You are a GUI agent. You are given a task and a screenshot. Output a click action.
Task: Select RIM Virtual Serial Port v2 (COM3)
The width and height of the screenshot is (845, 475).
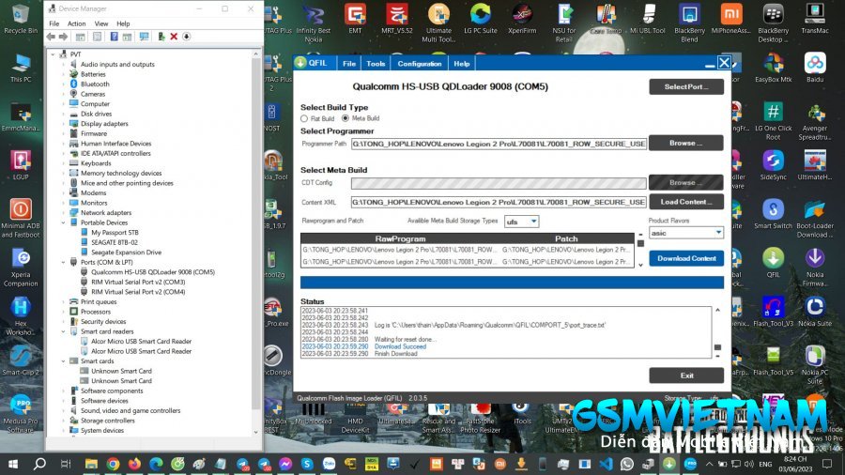[138, 282]
